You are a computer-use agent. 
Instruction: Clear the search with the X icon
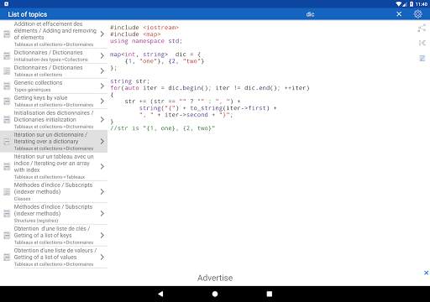click(x=399, y=14)
